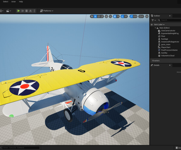181x150 pixels.
Task: Click the PlayerStart flag icon
Action: click(159, 47)
